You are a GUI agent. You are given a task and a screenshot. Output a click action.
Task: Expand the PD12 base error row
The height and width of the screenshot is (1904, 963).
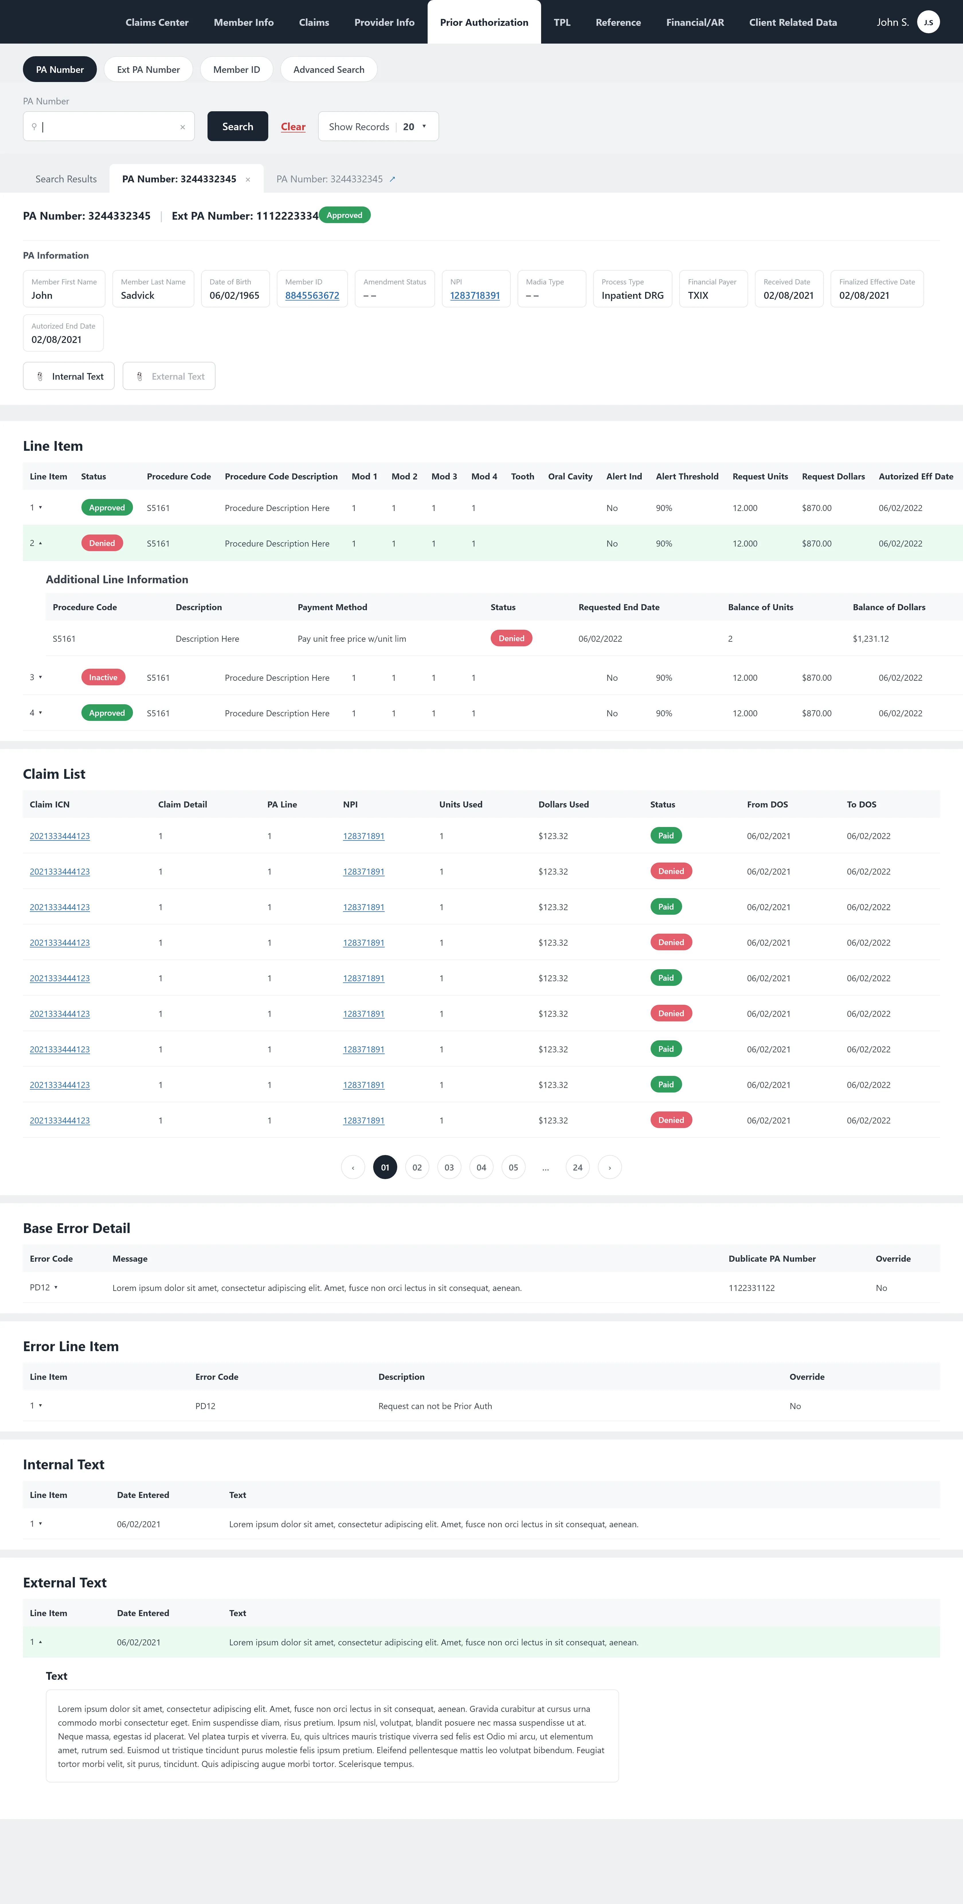pyautogui.click(x=56, y=1287)
